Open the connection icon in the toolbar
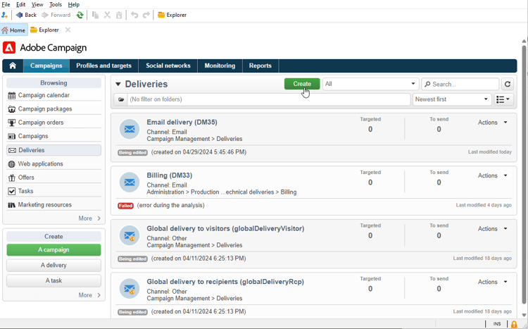Screen dimensions: 528x329 click(5, 15)
